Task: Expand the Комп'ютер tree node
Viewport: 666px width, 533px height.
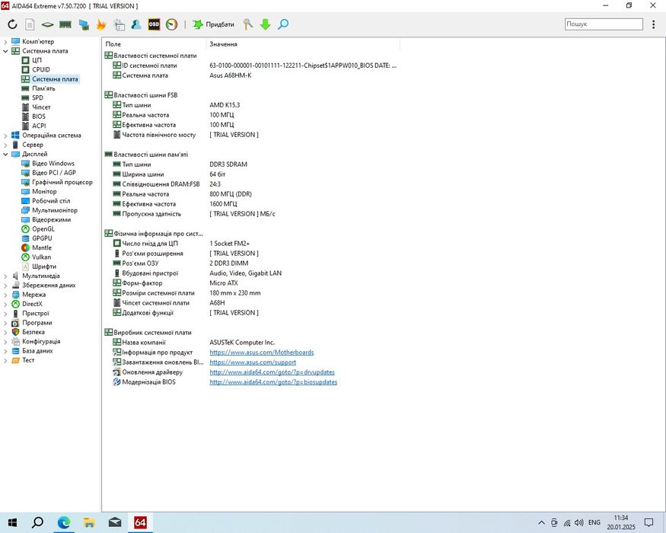Action: (x=5, y=42)
